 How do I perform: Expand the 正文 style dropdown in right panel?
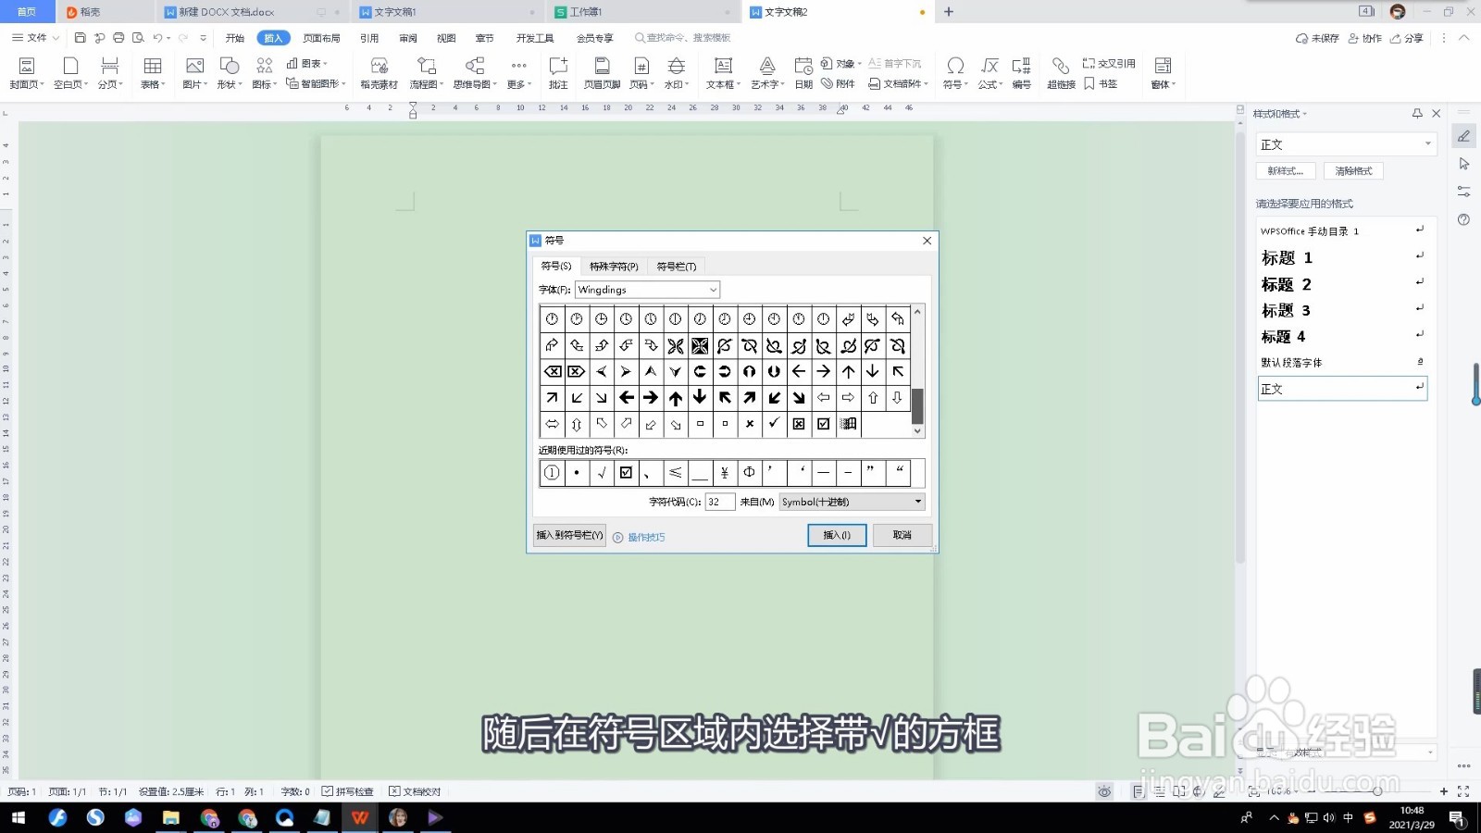point(1428,143)
